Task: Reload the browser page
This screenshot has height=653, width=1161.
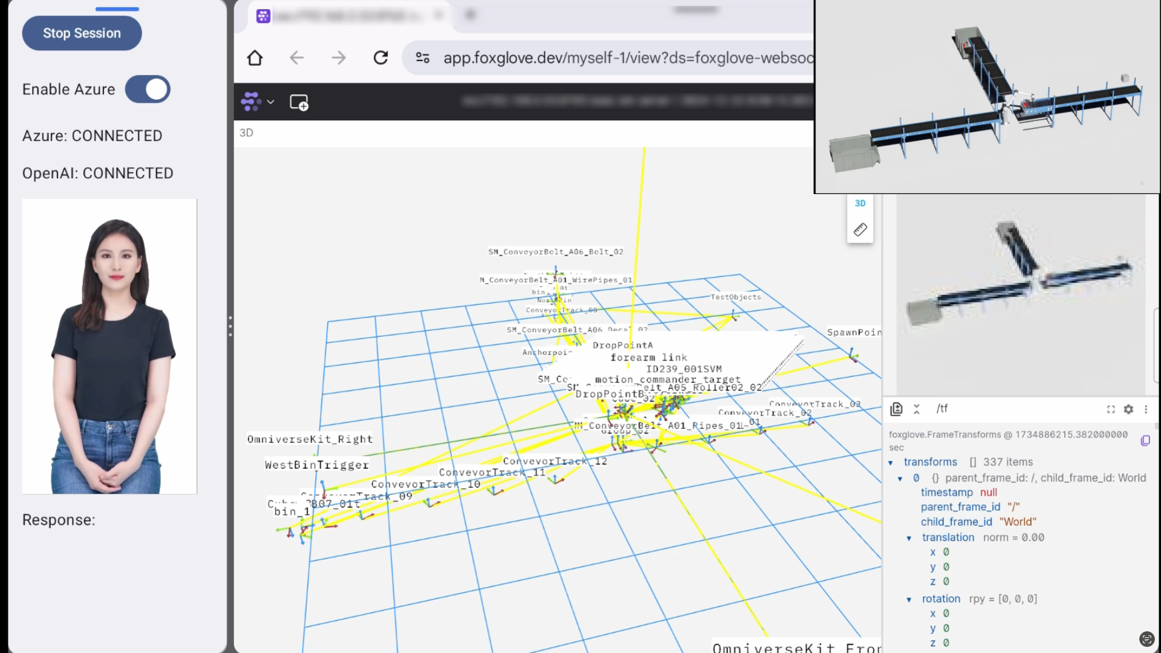Action: pyautogui.click(x=380, y=58)
